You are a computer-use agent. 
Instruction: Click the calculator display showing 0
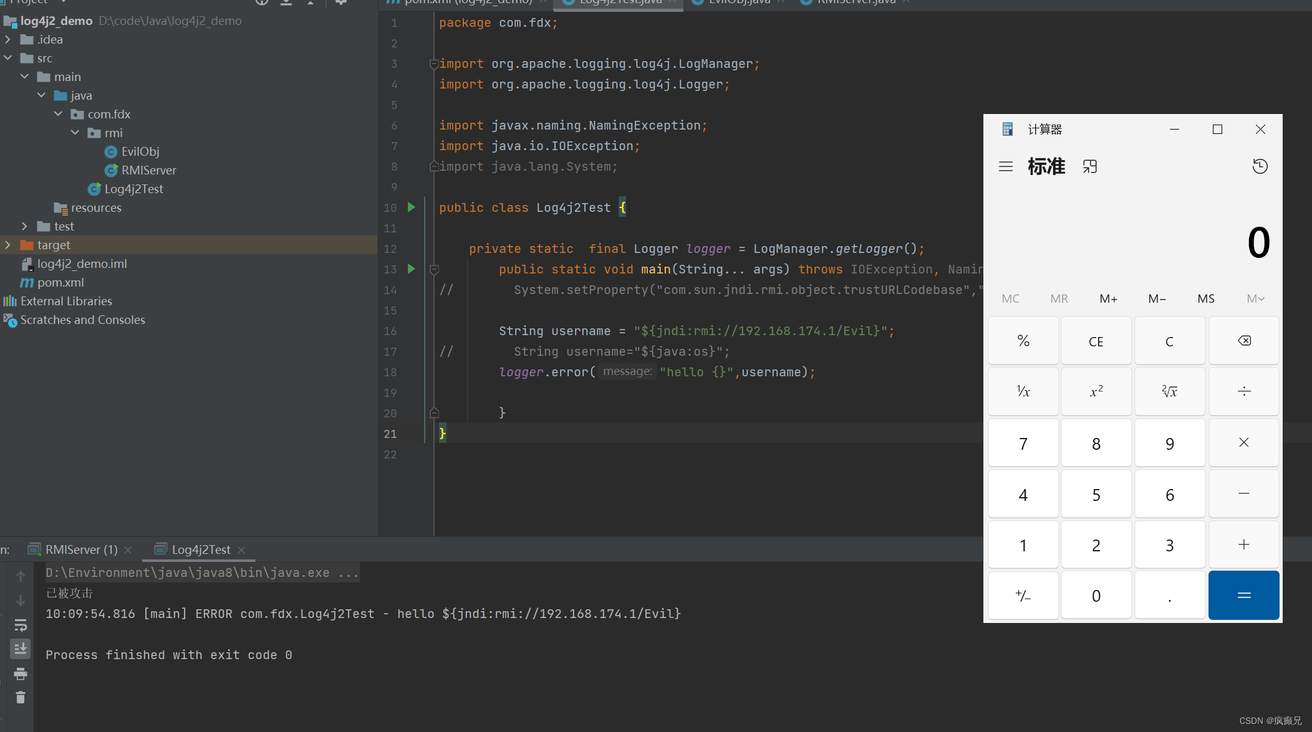tap(1258, 243)
